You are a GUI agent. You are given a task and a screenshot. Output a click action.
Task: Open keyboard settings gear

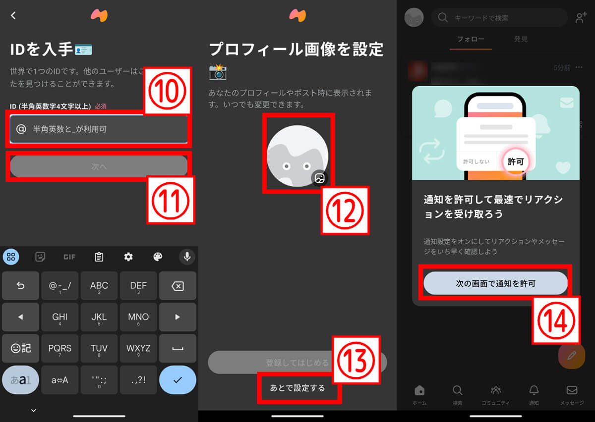128,257
